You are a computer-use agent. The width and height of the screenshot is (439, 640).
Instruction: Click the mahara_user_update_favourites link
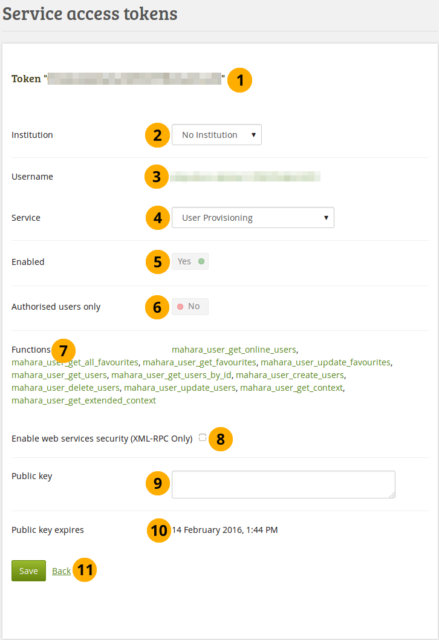click(325, 362)
